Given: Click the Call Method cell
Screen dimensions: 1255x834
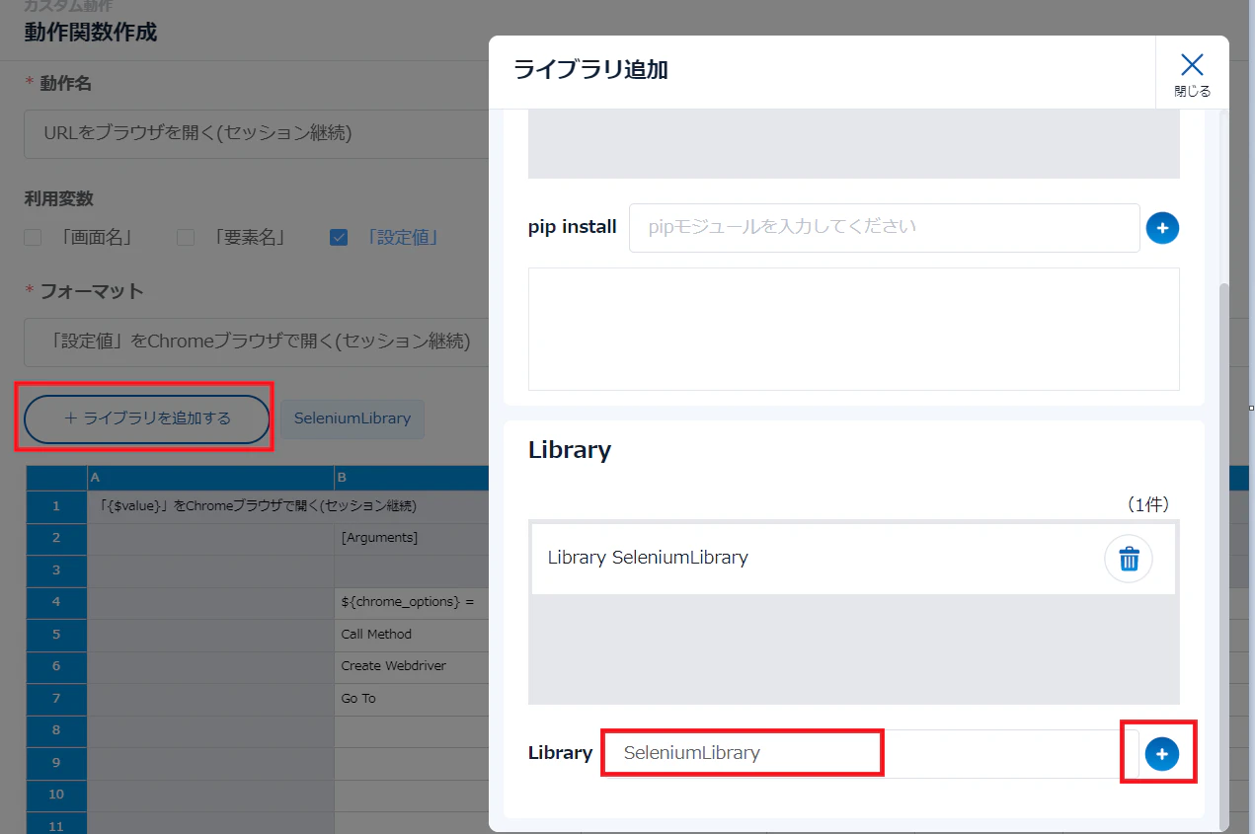Looking at the screenshot, I should (x=412, y=635).
